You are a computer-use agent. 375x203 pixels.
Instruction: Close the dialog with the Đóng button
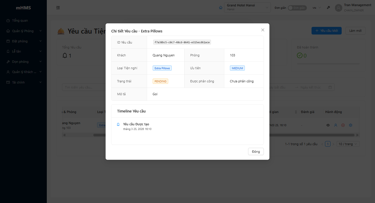click(x=256, y=151)
